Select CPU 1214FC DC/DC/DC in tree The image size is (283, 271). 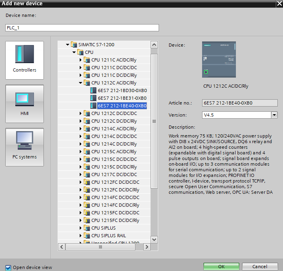point(115,197)
